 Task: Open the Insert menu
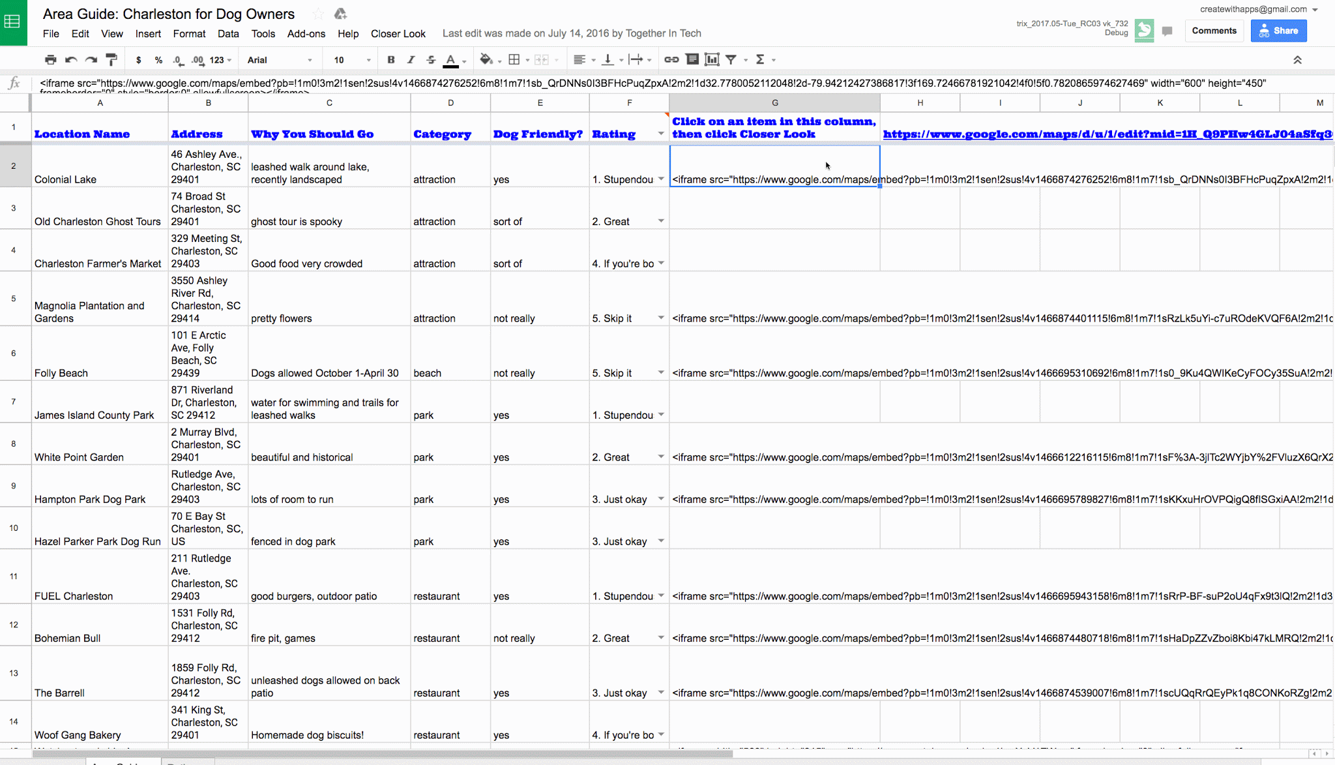click(148, 34)
